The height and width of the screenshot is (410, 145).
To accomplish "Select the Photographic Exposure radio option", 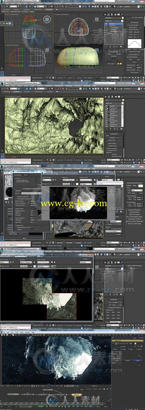I will 16,199.
